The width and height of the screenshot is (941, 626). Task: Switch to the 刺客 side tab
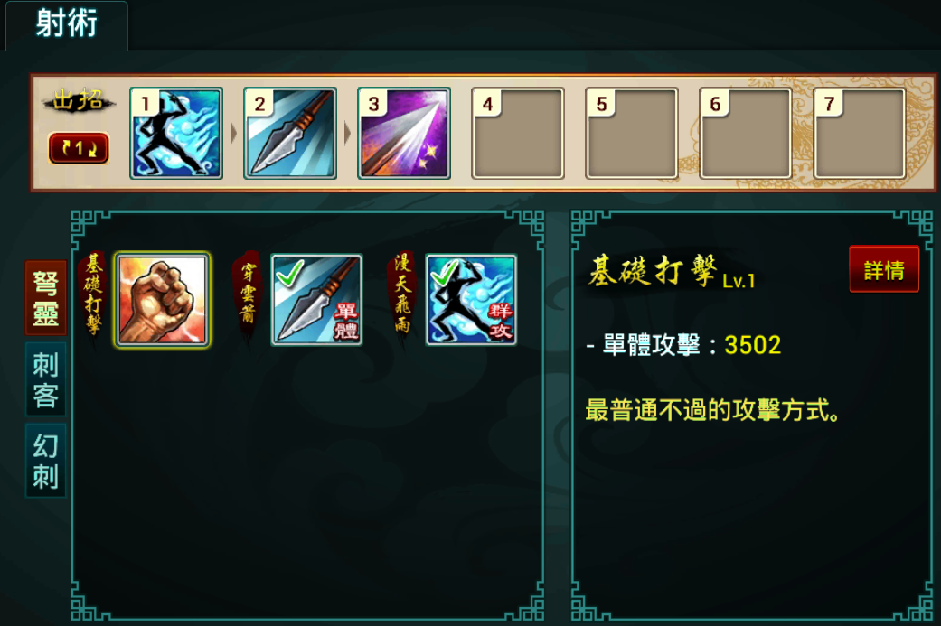coord(45,379)
